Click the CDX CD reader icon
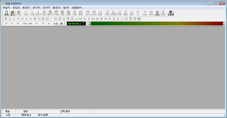Image resolution: width=227 pixels, height=118 pixels. [x=157, y=13]
